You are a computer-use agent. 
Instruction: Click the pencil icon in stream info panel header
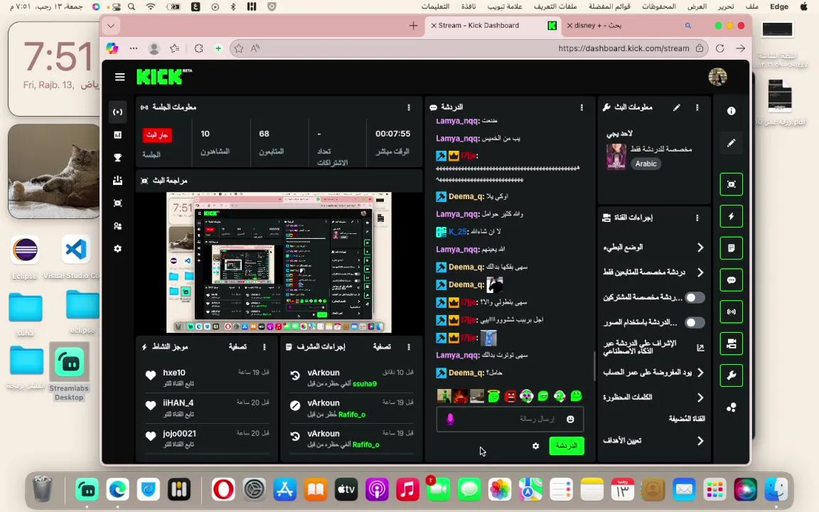pos(676,107)
